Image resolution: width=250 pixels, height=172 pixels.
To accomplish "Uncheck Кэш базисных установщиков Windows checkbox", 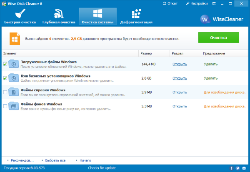I will click(5, 78).
